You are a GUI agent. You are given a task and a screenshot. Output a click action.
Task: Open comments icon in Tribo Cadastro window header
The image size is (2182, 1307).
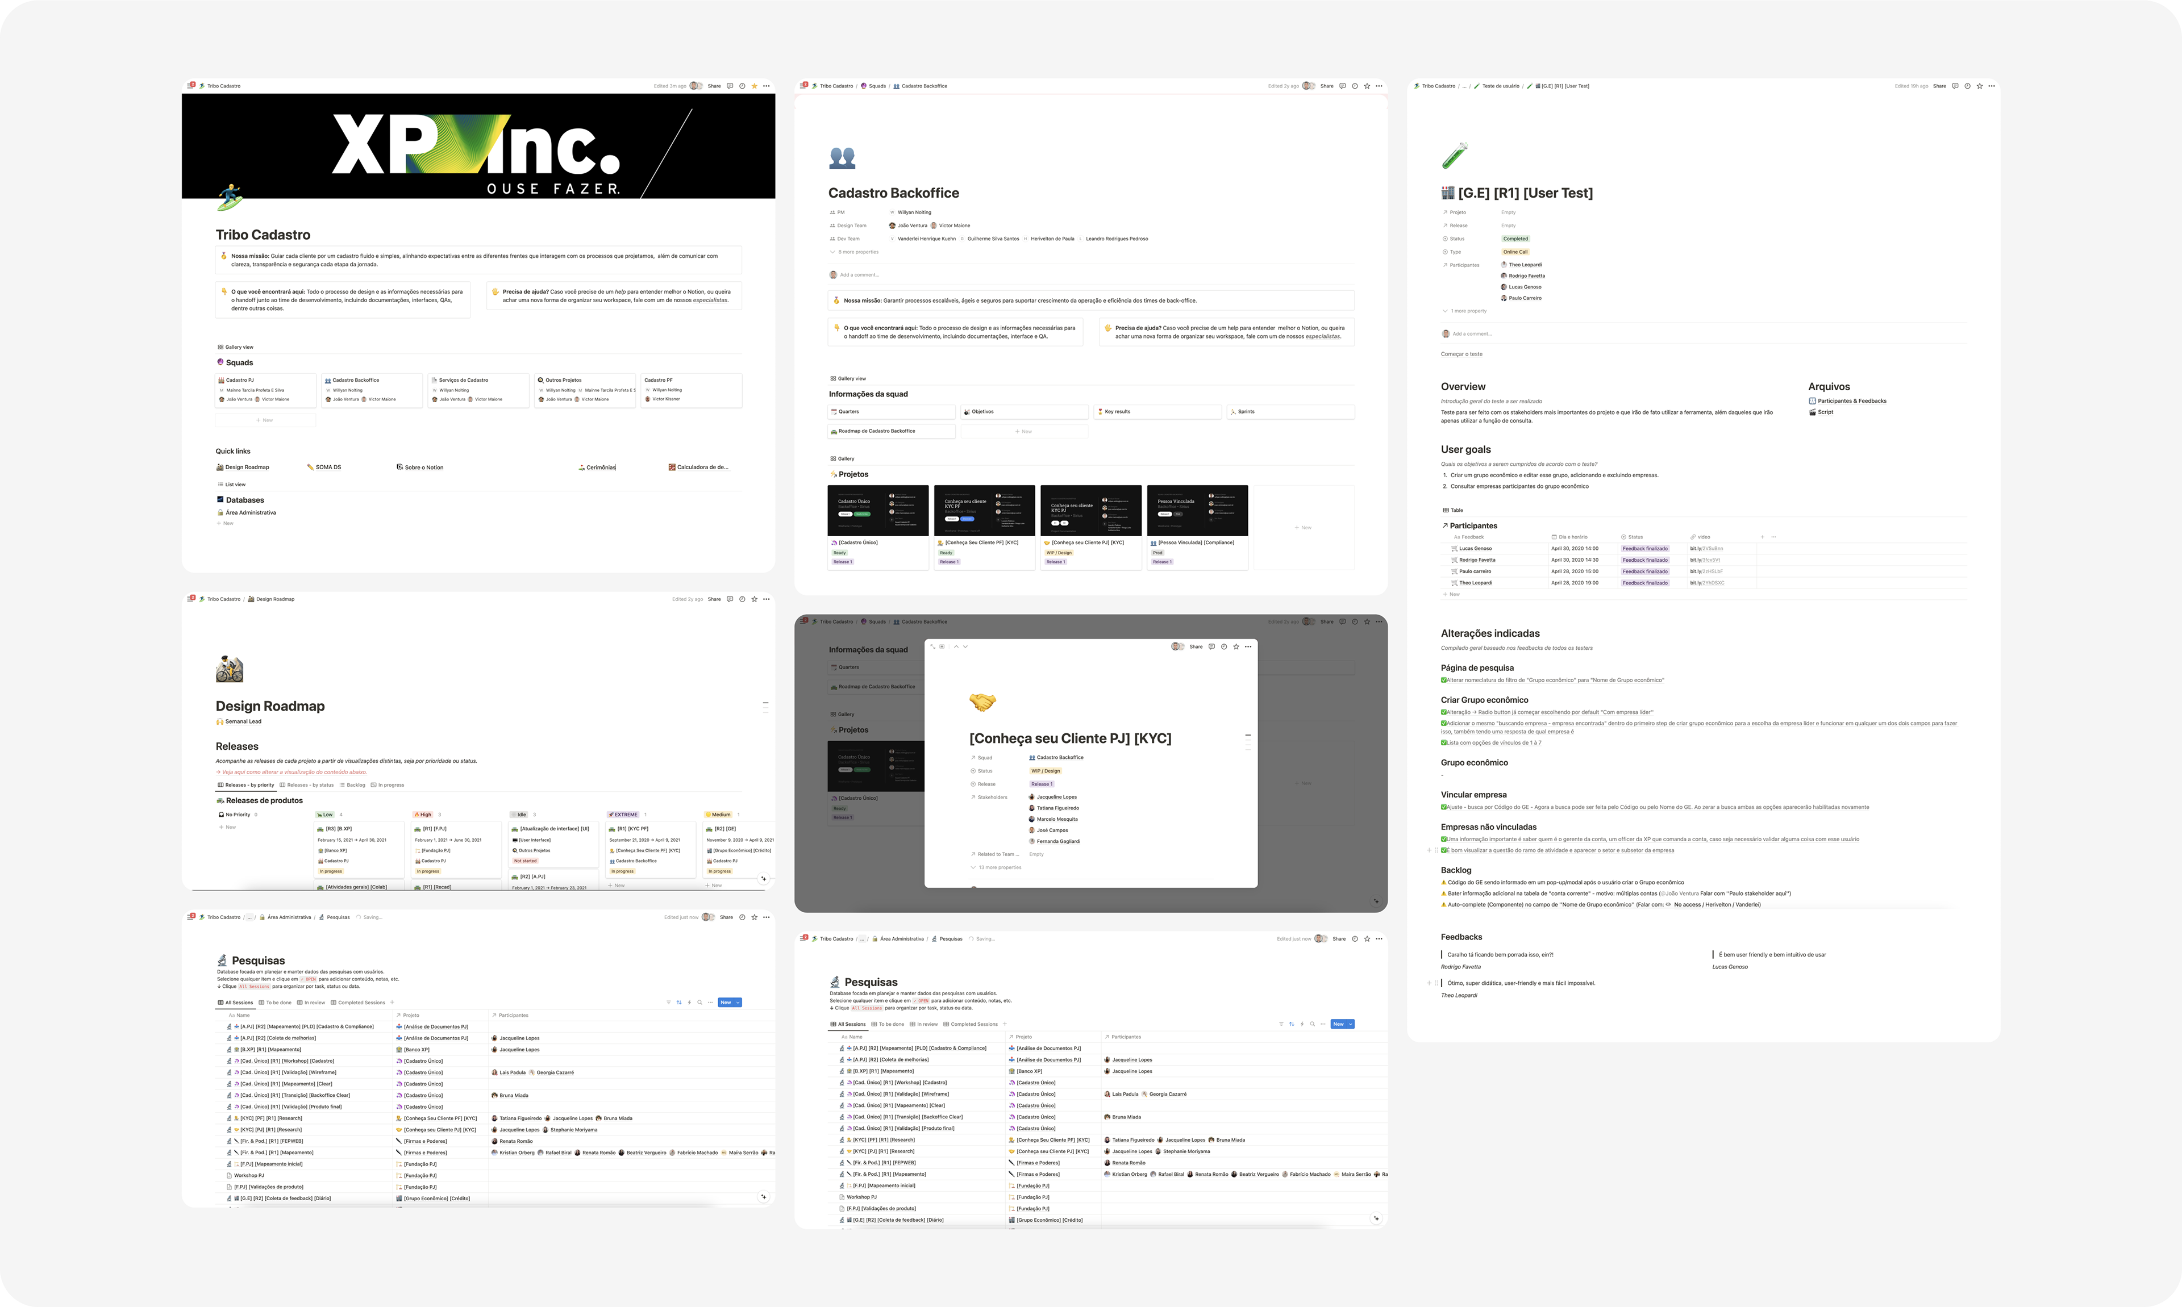click(x=730, y=86)
